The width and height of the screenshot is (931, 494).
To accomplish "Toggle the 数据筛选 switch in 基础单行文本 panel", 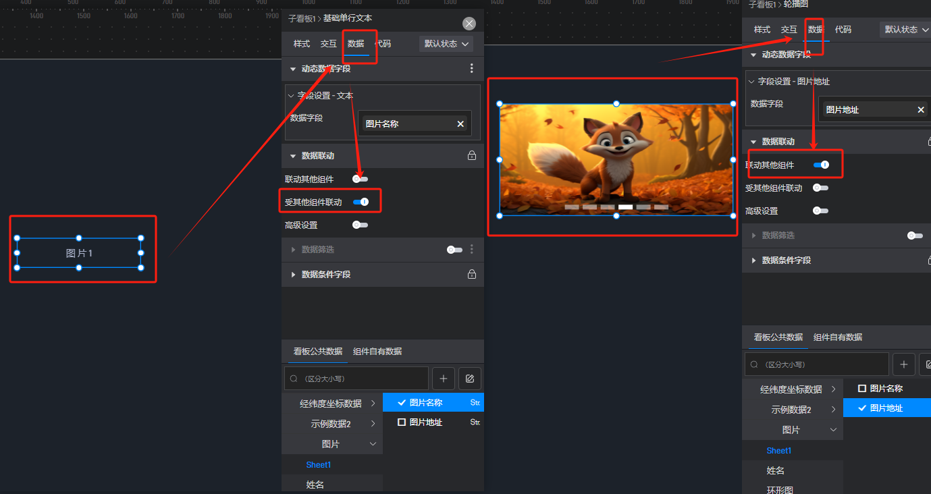I will point(455,250).
